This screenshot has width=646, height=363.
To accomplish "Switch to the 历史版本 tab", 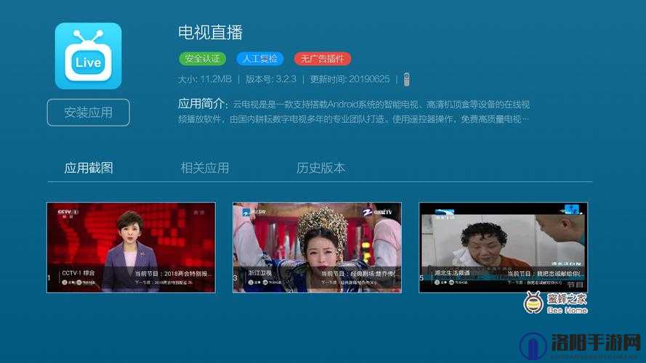I will coord(320,168).
